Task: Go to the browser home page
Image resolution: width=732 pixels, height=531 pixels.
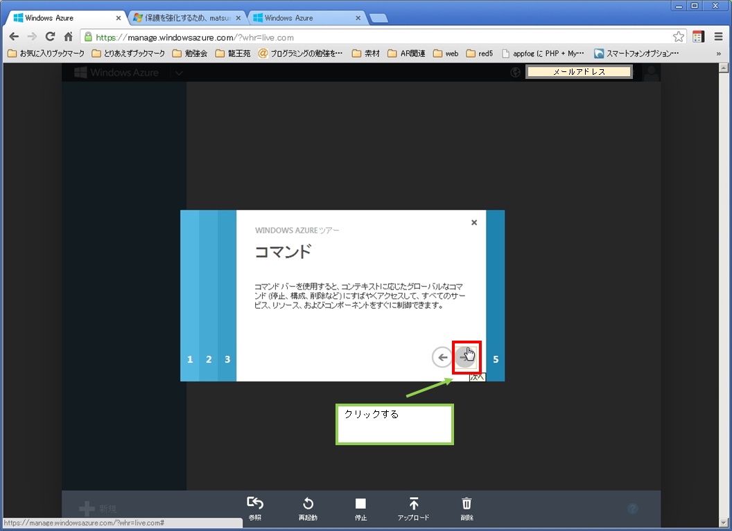Action: [68, 37]
